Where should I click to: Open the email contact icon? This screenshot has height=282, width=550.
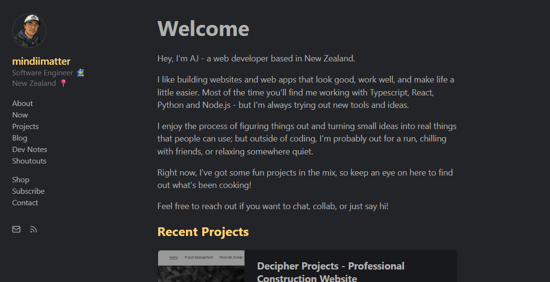pos(16,229)
